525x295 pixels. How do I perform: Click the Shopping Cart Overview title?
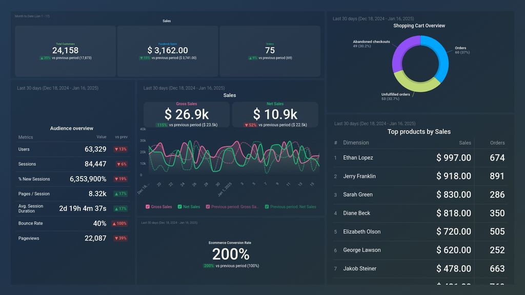pos(419,26)
